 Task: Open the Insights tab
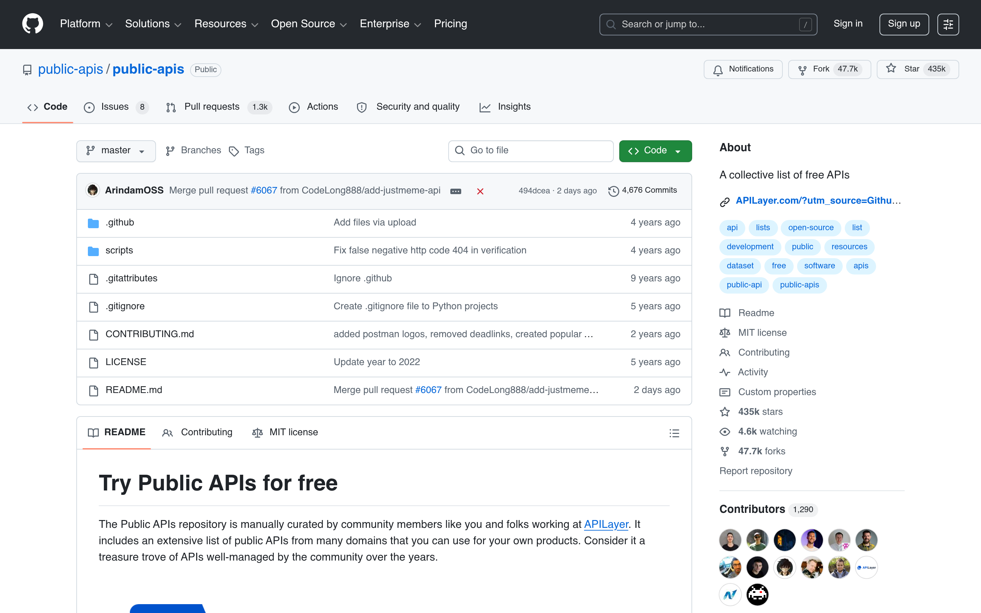[505, 107]
